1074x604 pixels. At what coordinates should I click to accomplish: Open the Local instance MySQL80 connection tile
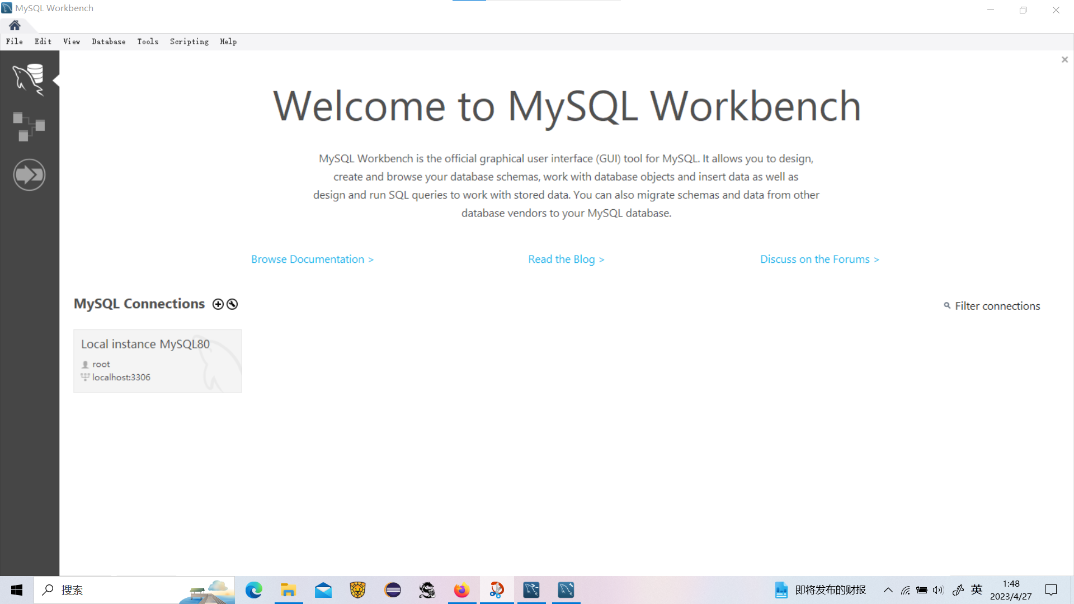(x=158, y=361)
